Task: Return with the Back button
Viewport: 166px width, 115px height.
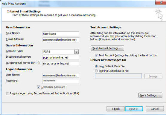Action: [x=115, y=109]
